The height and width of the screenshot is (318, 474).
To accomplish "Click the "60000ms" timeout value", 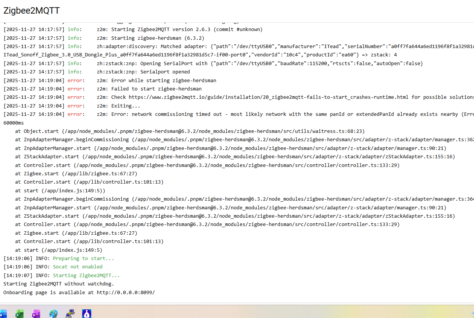I will coord(14,123).
